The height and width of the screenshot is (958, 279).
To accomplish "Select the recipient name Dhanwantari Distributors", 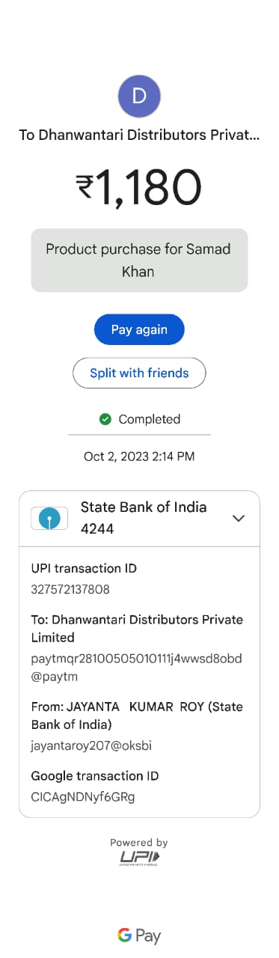I will click(139, 136).
